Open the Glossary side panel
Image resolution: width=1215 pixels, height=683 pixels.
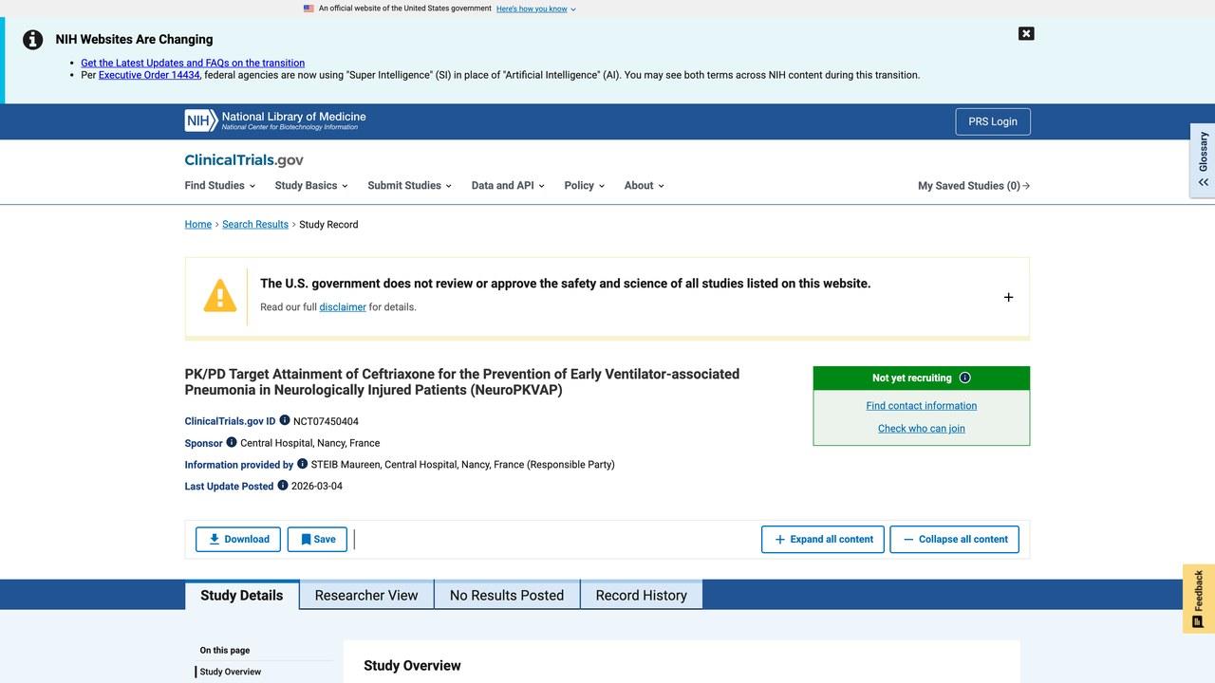1203,159
